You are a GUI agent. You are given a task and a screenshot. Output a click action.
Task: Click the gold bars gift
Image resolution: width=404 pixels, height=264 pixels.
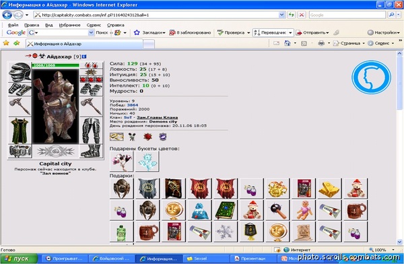pyautogui.click(x=329, y=189)
